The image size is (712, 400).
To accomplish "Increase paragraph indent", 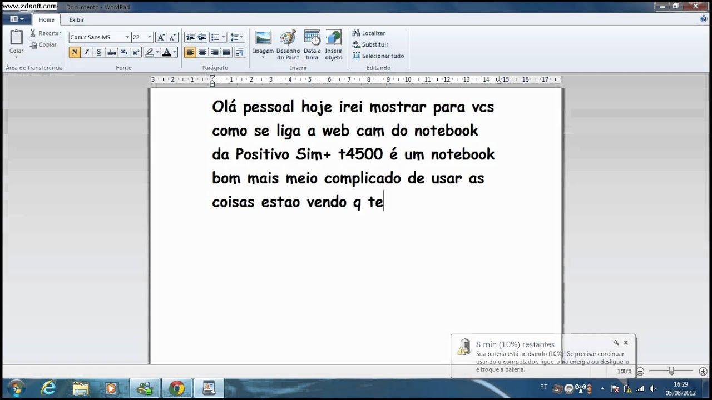I will (202, 37).
